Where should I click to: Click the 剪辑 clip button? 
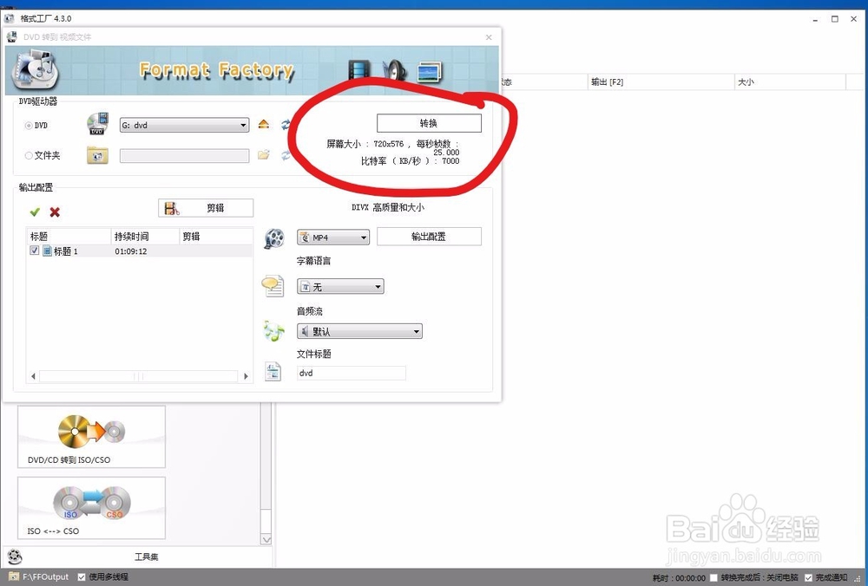point(206,208)
